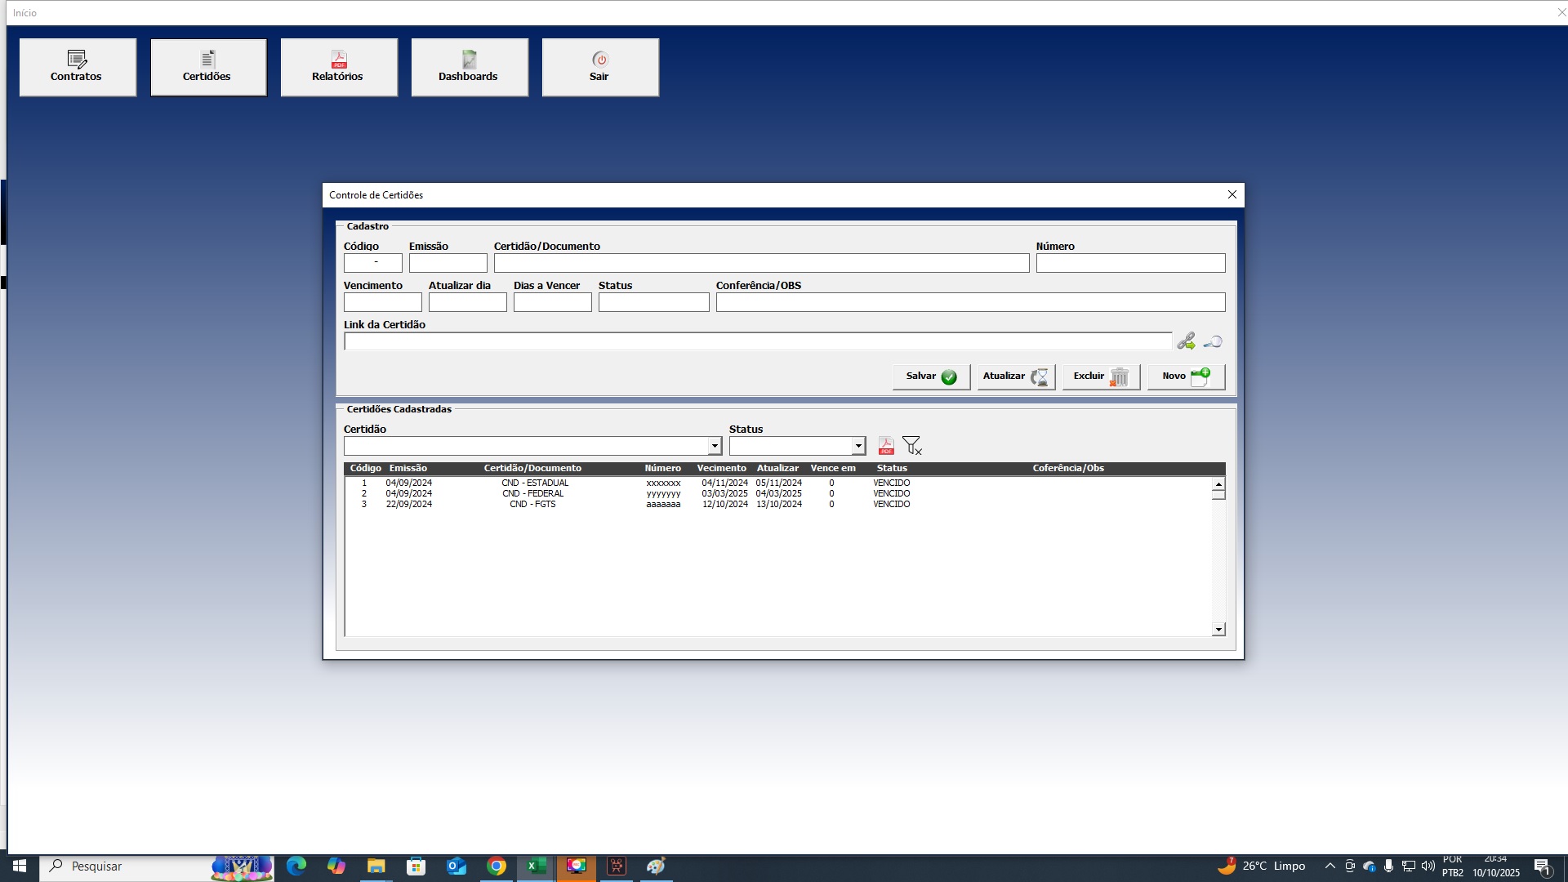
Task: Select the CND - ESTADUAL row
Action: click(x=778, y=483)
